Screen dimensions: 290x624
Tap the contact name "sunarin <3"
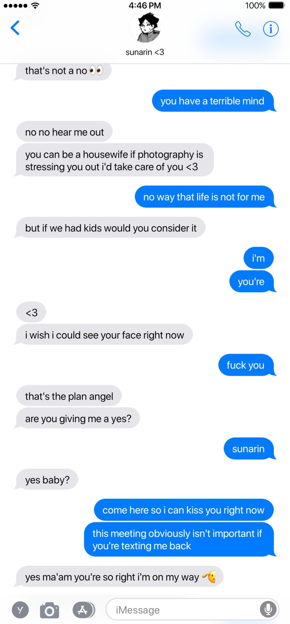click(145, 52)
